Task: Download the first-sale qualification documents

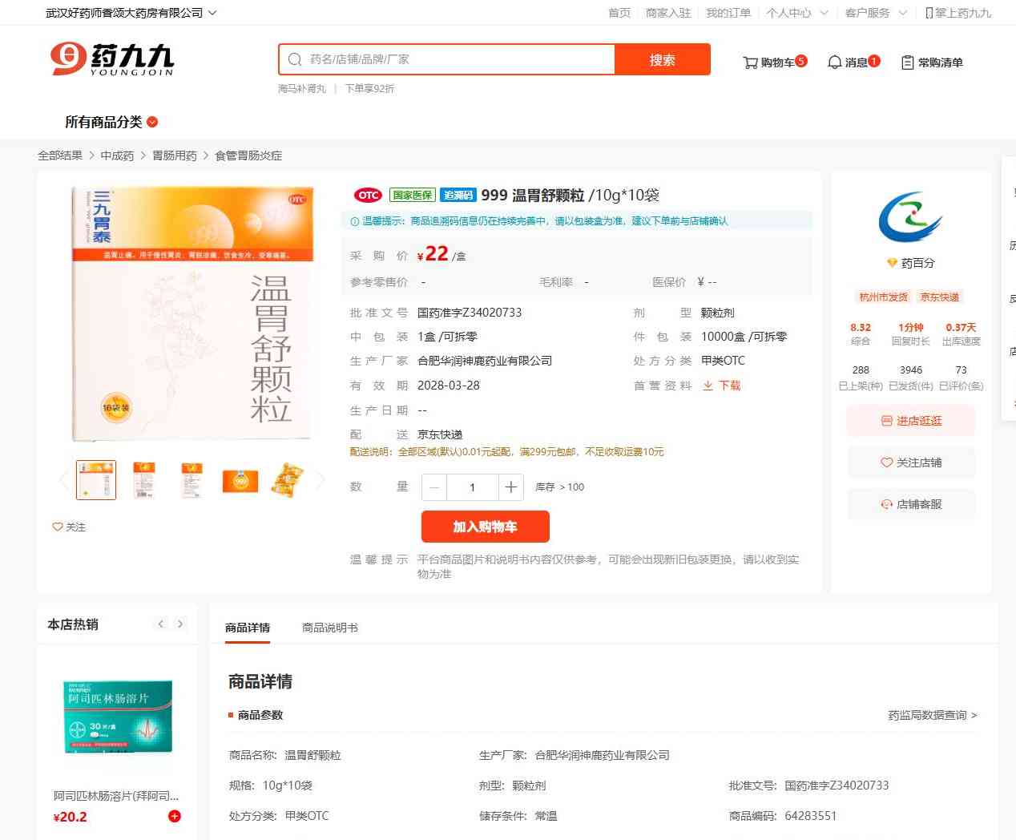Action: coord(722,386)
